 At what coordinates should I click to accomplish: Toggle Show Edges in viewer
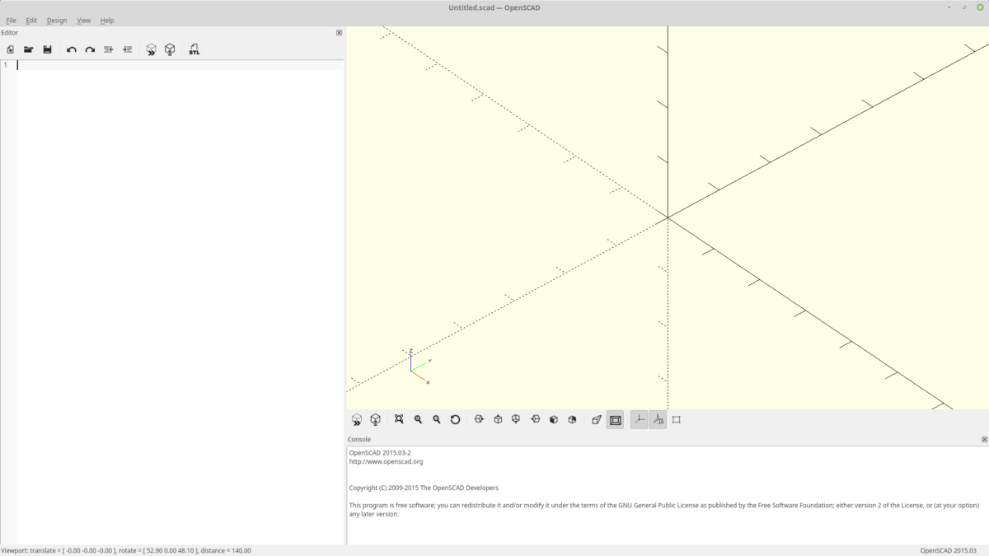click(677, 419)
